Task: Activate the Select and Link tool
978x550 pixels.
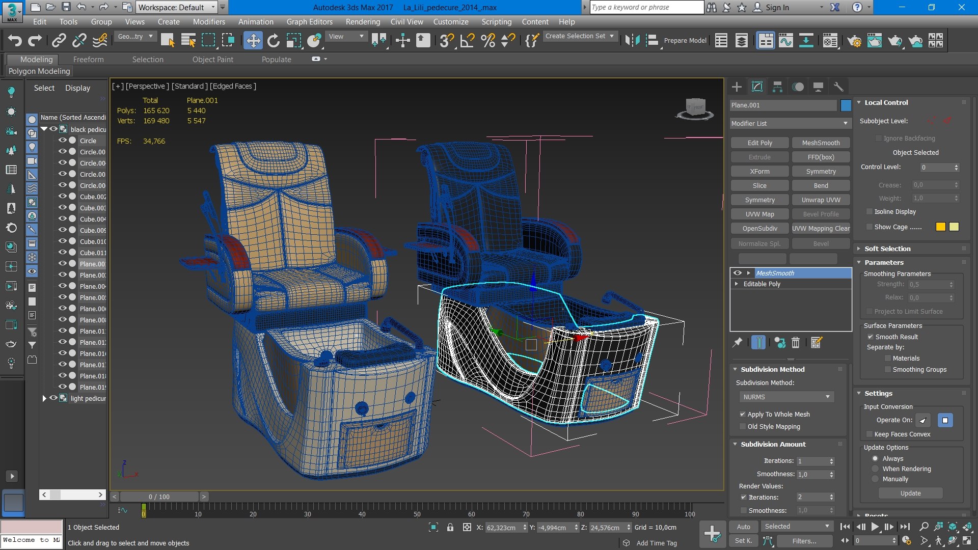Action: [x=59, y=40]
